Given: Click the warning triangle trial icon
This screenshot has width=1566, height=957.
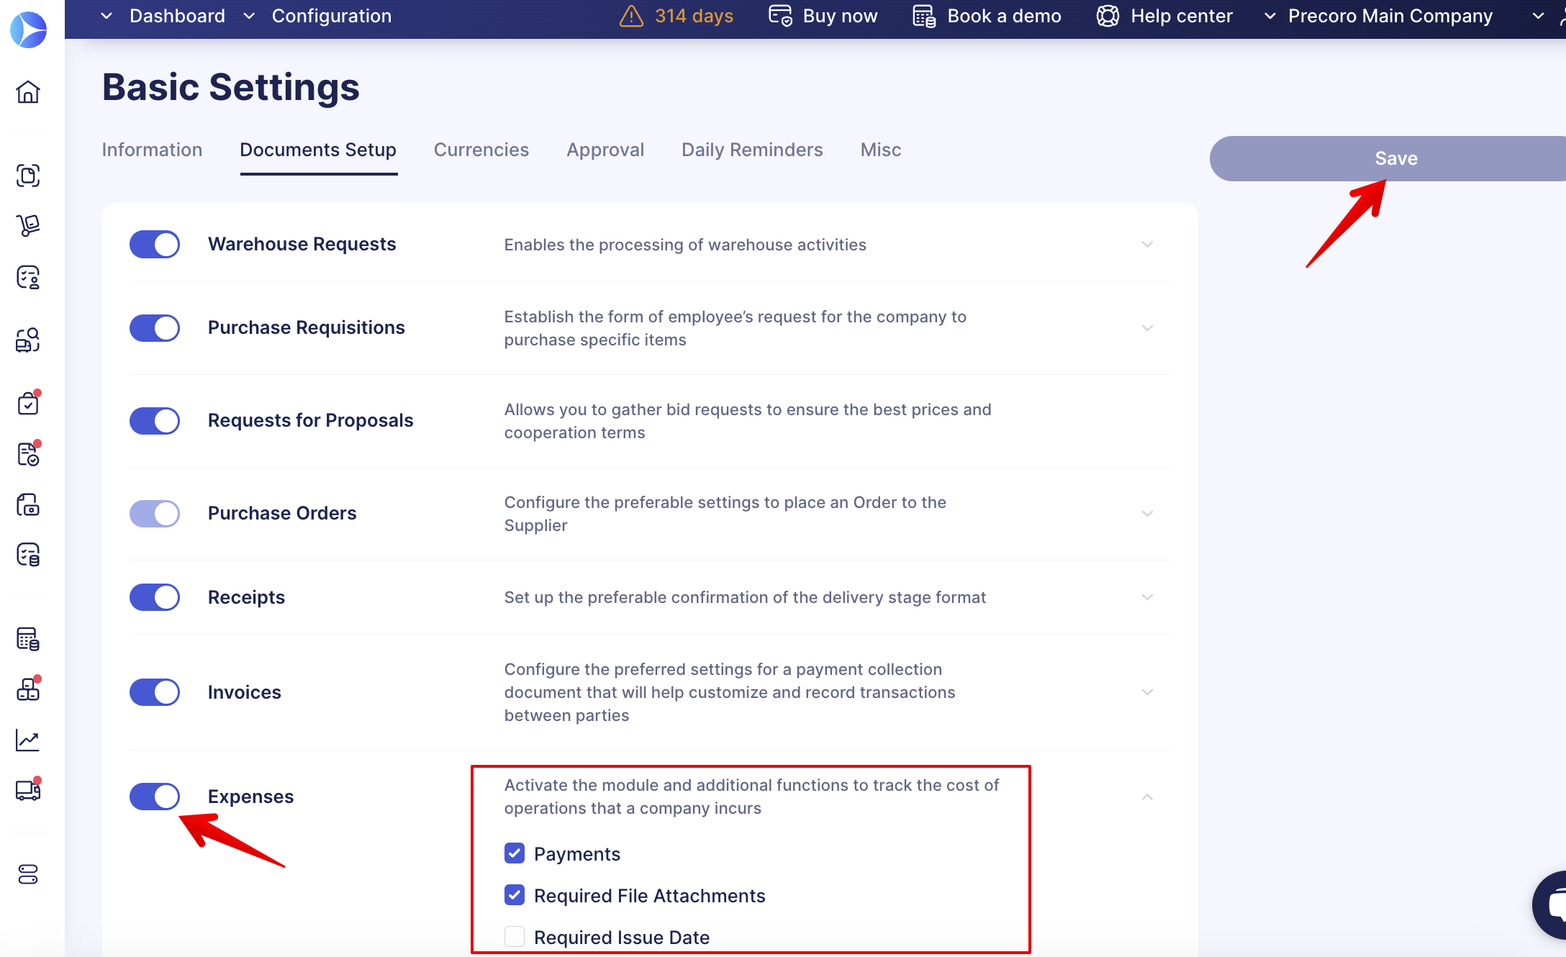Looking at the screenshot, I should [631, 16].
